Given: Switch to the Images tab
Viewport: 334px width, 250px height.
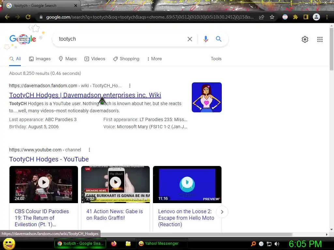Looking at the screenshot, I should click(x=40, y=59).
